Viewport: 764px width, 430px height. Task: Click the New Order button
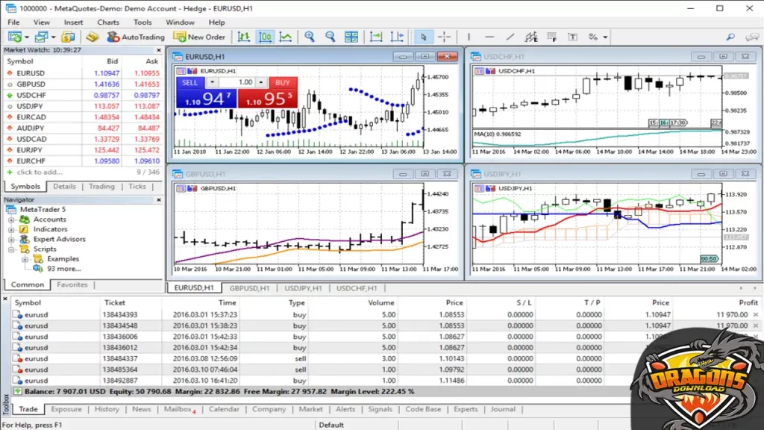coord(199,37)
